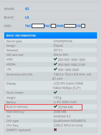Screen dimensions: 101x135
Task: Click the 'Micro Sim' value
Action: pos(61,55)
